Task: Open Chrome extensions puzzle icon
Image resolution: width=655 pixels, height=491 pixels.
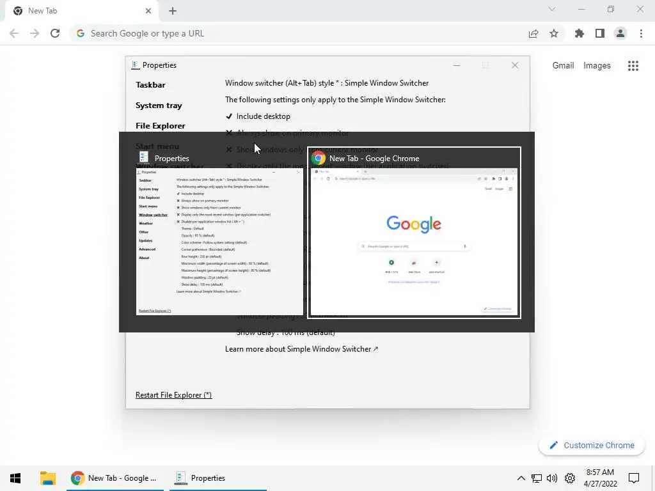Action: pos(580,33)
